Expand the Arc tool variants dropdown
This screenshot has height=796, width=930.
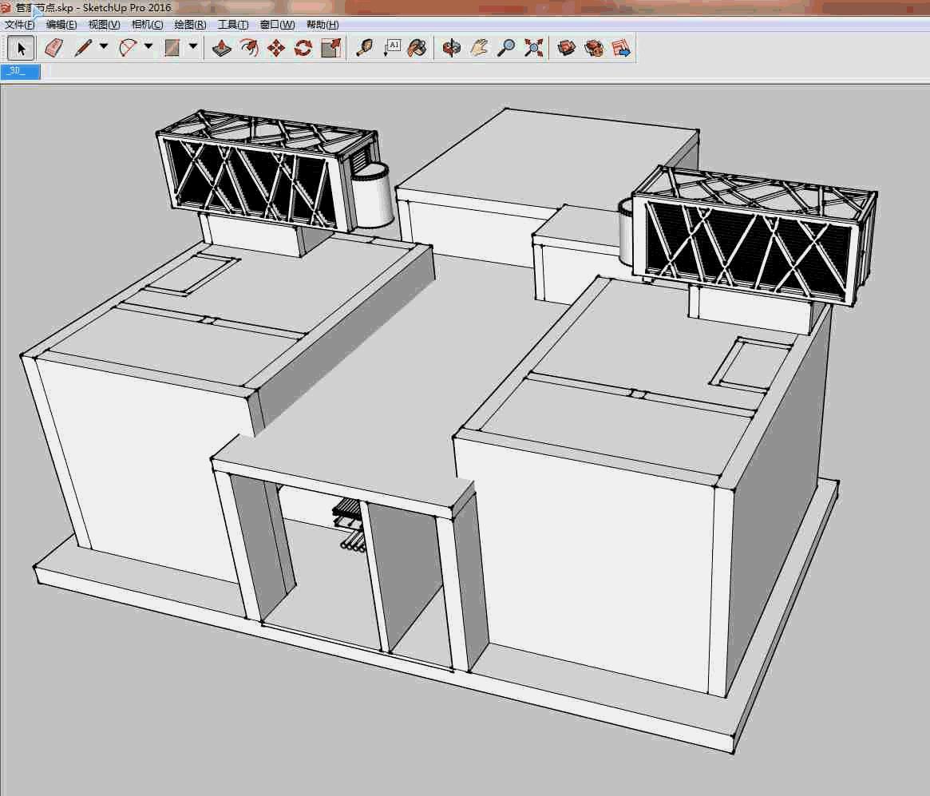pos(149,48)
